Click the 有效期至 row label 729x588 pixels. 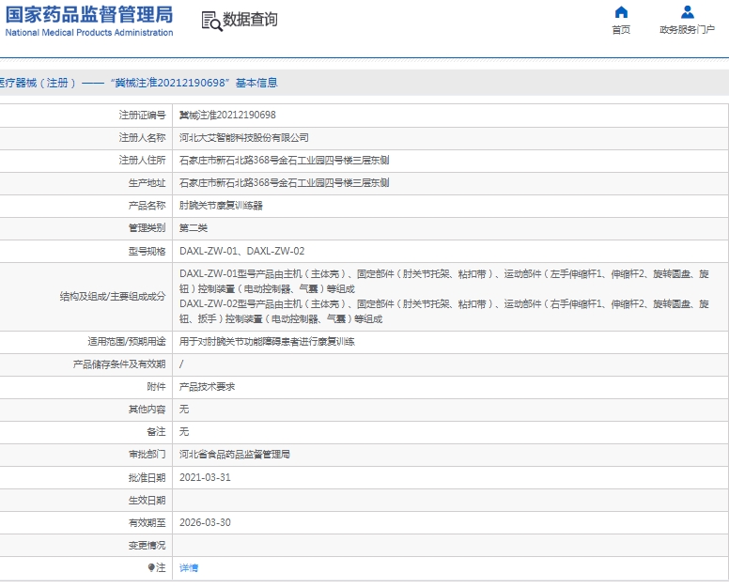pos(147,522)
